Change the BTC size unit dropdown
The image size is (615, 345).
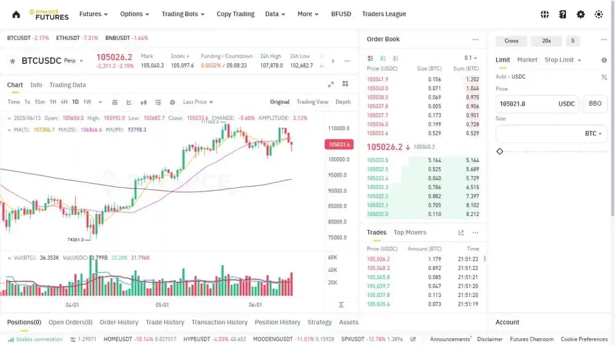pyautogui.click(x=593, y=134)
